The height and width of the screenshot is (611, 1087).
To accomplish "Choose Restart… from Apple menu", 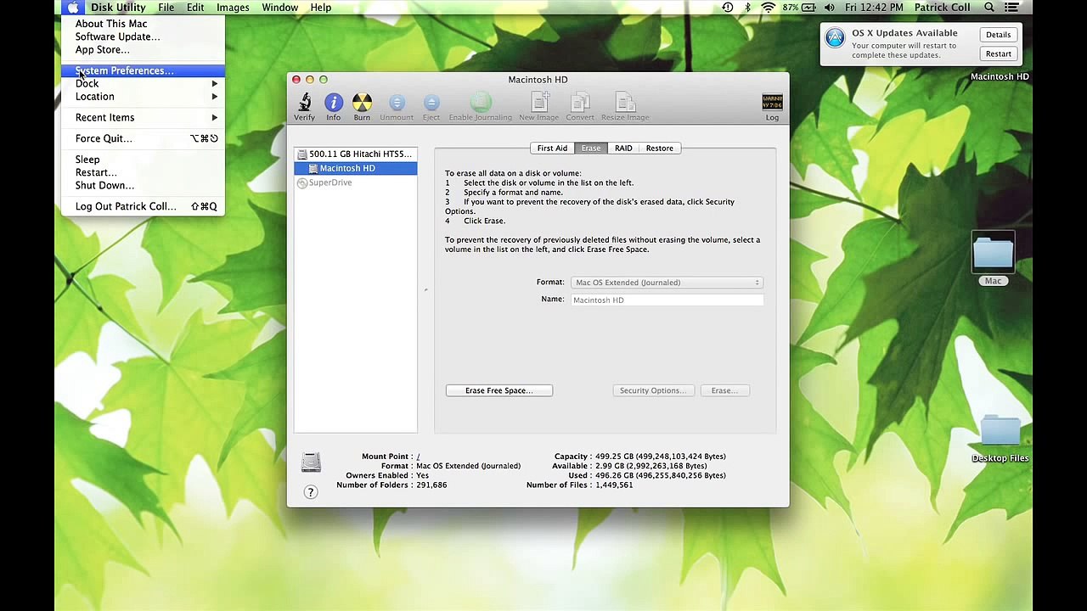I will (x=143, y=172).
